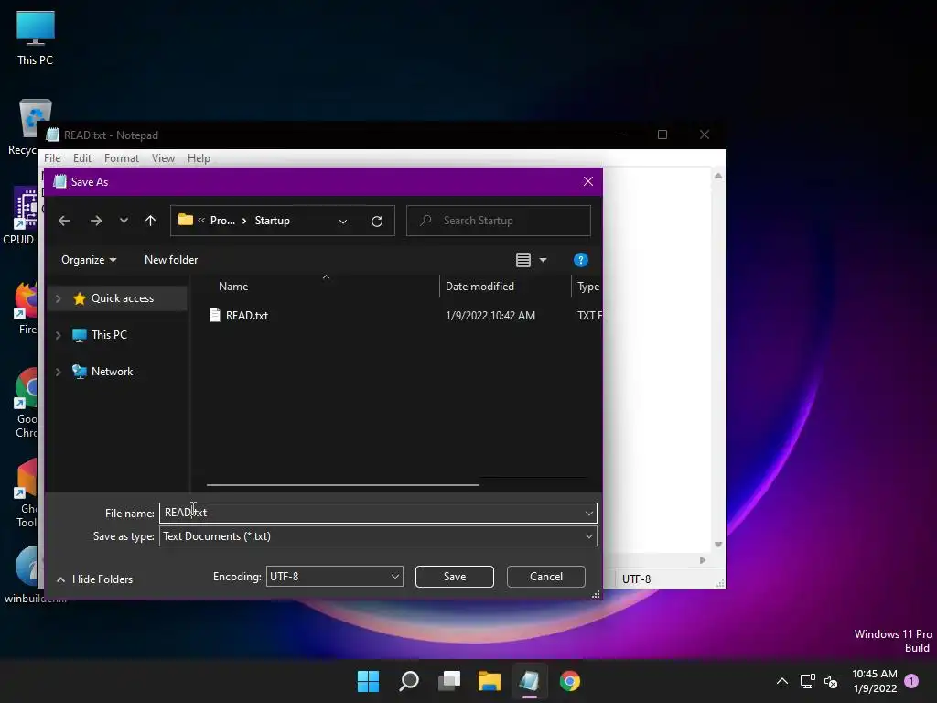
Task: Select Network in navigation pane
Action: (x=112, y=372)
